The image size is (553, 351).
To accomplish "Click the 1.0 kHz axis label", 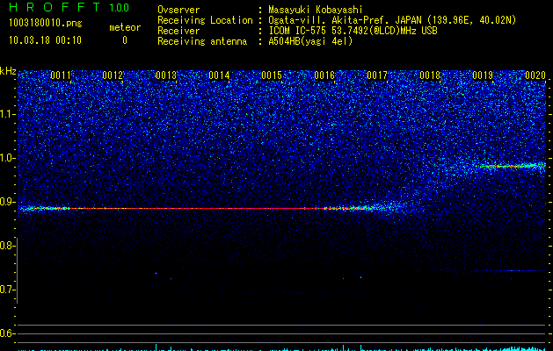I will pyautogui.click(x=7, y=158).
